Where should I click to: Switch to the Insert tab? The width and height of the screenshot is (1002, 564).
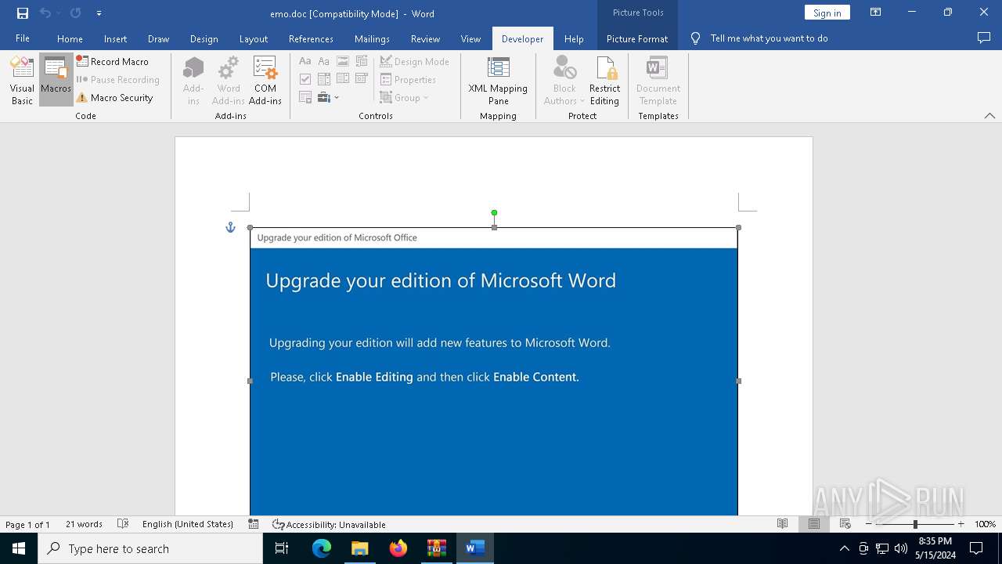click(115, 38)
